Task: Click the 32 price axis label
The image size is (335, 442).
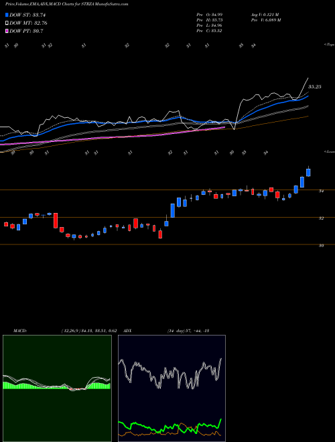Action: (321, 218)
